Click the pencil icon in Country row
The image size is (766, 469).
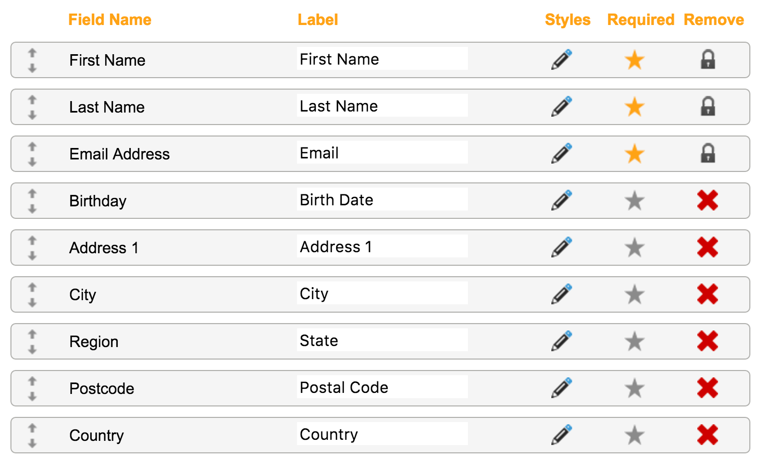[x=562, y=435]
